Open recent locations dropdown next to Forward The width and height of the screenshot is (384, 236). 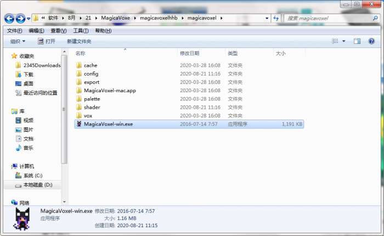click(29, 19)
